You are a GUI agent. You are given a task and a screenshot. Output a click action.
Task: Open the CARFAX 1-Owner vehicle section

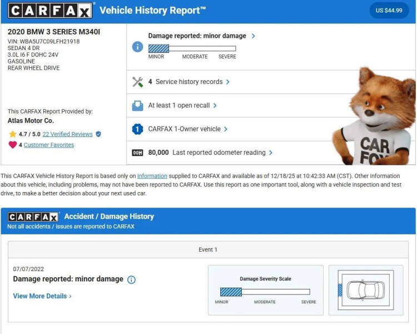tap(187, 129)
